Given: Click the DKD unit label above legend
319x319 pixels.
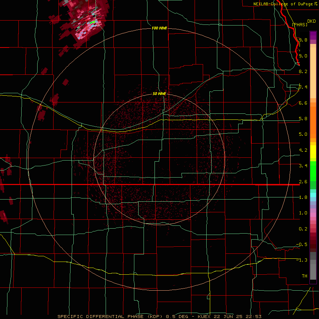Looking at the screenshot, I should tap(312, 21).
